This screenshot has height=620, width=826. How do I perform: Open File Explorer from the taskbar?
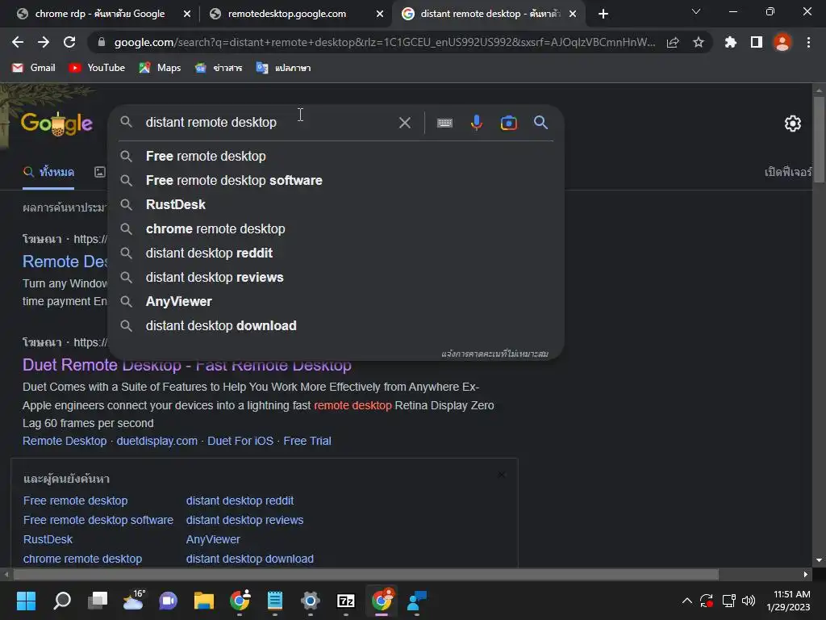tap(204, 601)
